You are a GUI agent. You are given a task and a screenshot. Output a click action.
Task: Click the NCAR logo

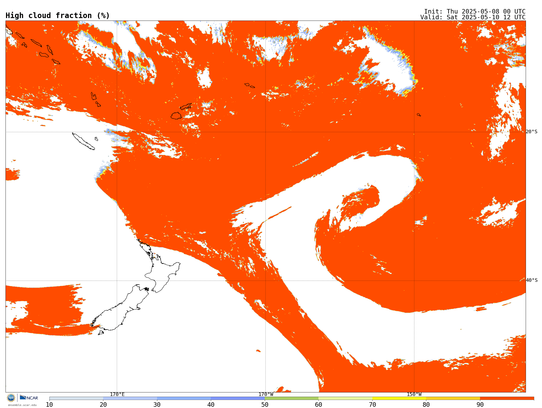(x=29, y=397)
